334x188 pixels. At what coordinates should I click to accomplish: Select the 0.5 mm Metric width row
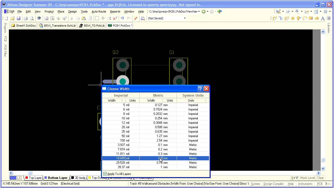point(156,158)
